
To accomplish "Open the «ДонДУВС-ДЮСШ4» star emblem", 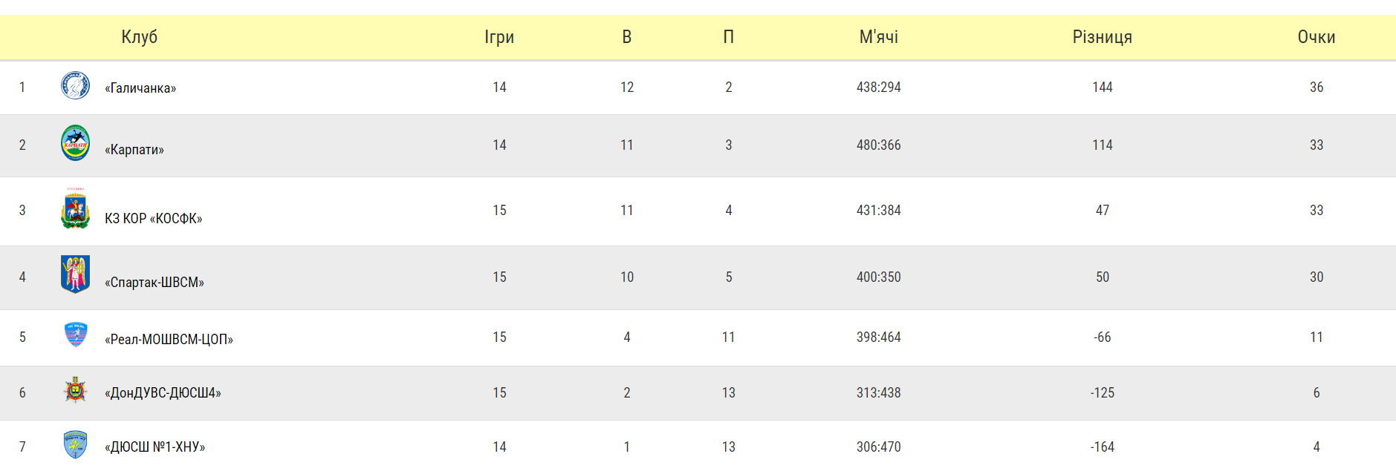I will tap(75, 390).
